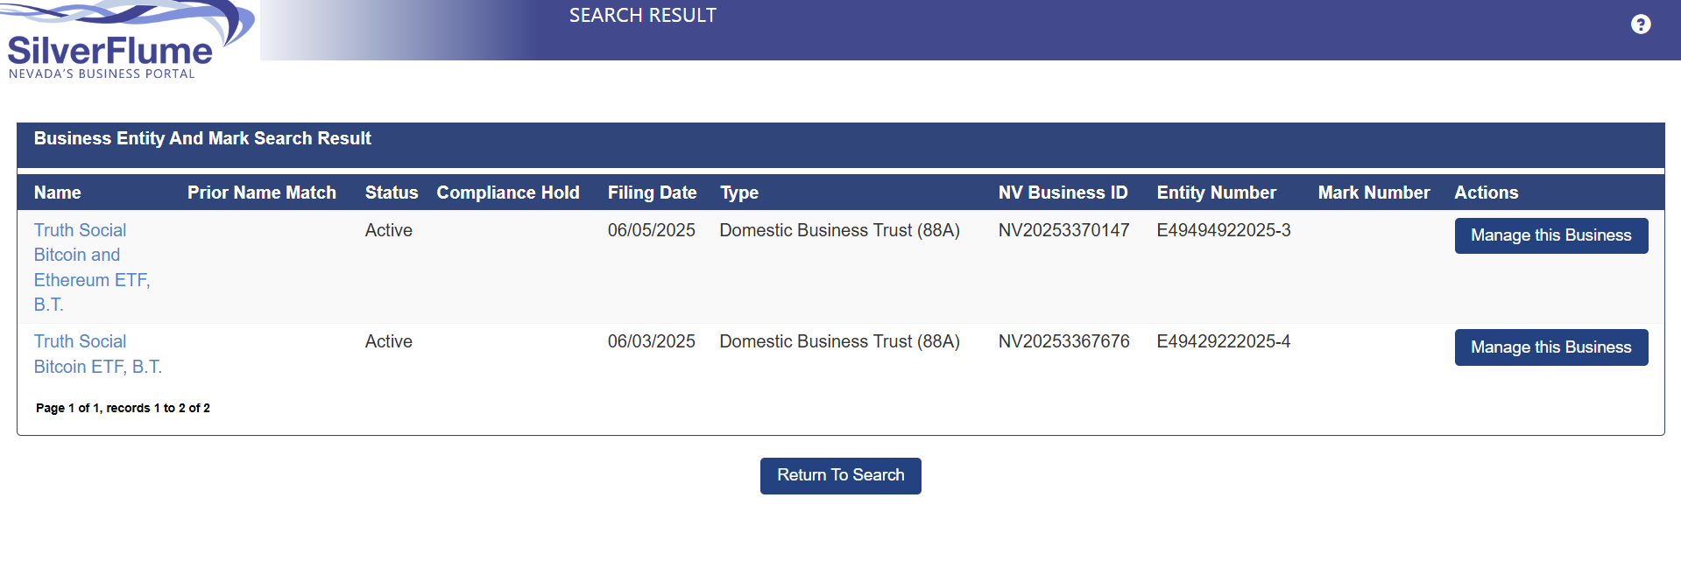
Task: Sort results by Filing Date header
Action: (x=652, y=193)
